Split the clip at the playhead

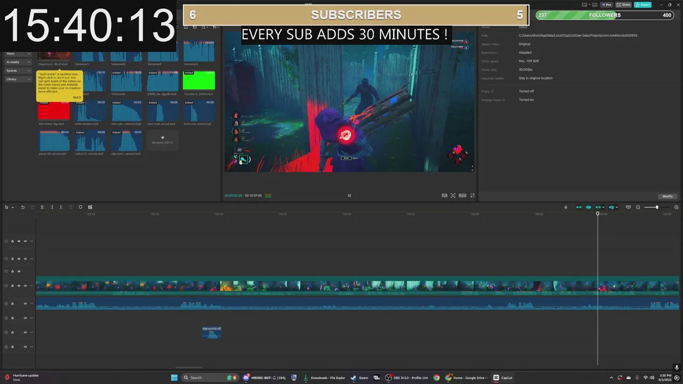42,207
